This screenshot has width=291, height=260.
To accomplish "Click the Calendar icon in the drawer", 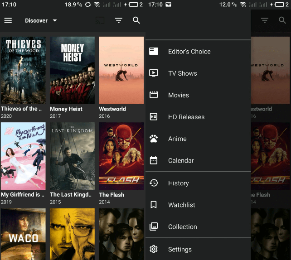I will point(154,160).
